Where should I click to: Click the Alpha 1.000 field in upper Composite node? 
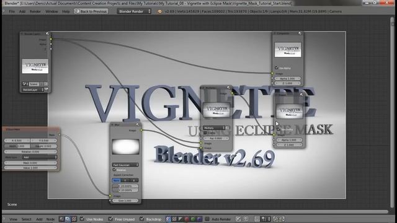(x=288, y=79)
